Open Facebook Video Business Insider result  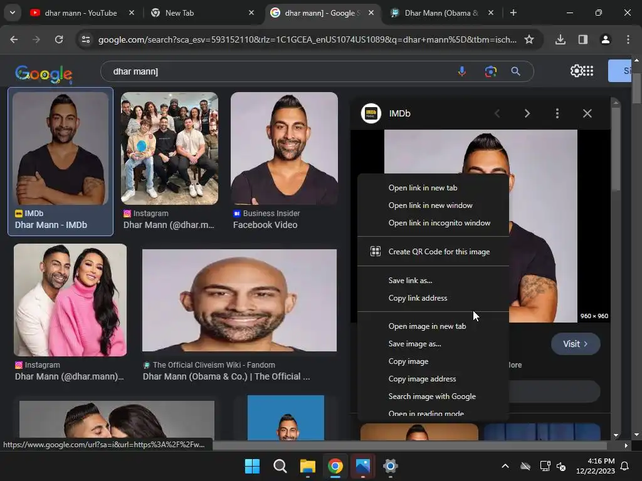coord(265,225)
